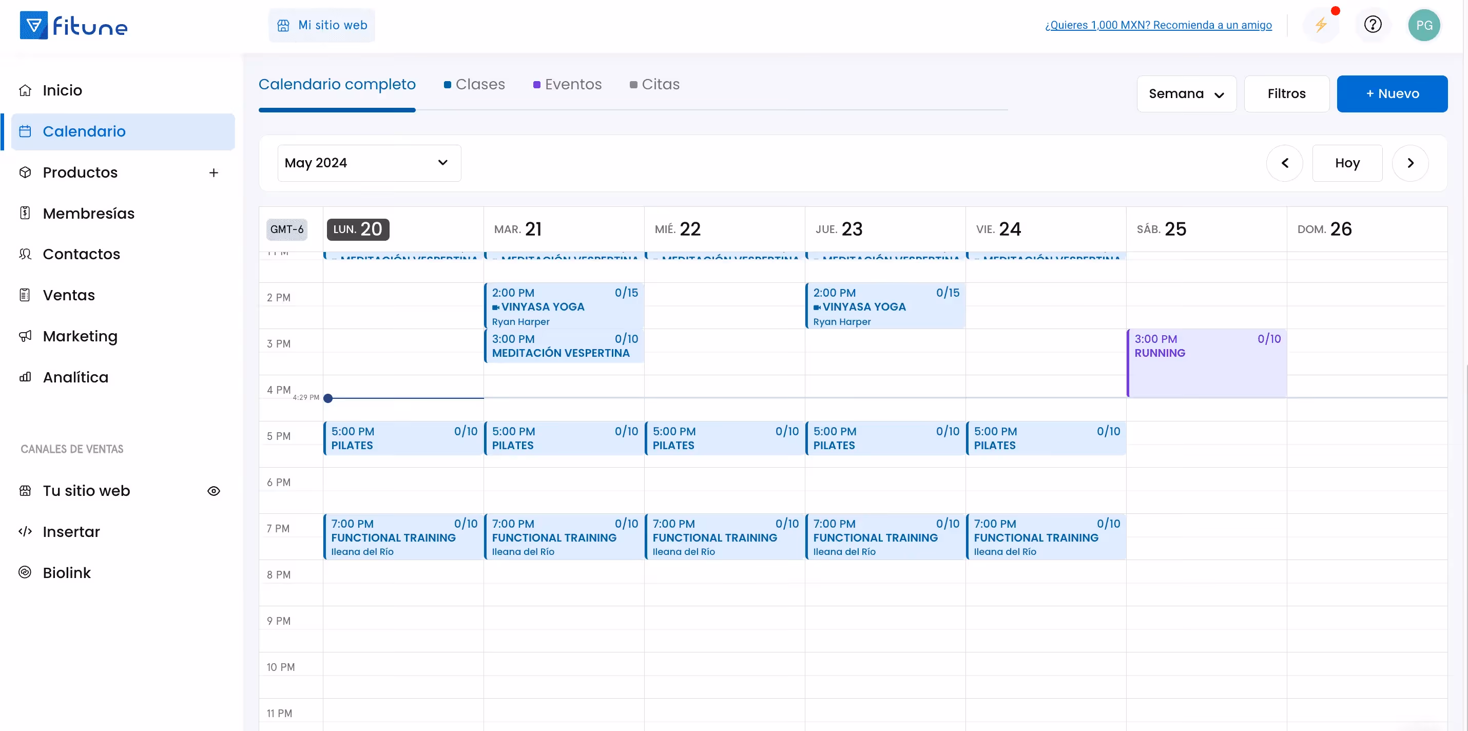
Task: Toggle the eye icon beside Tu sitio web
Action: 214,491
